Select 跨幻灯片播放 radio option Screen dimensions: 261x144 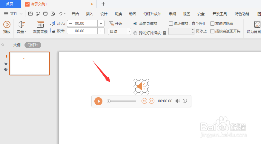[135, 33]
